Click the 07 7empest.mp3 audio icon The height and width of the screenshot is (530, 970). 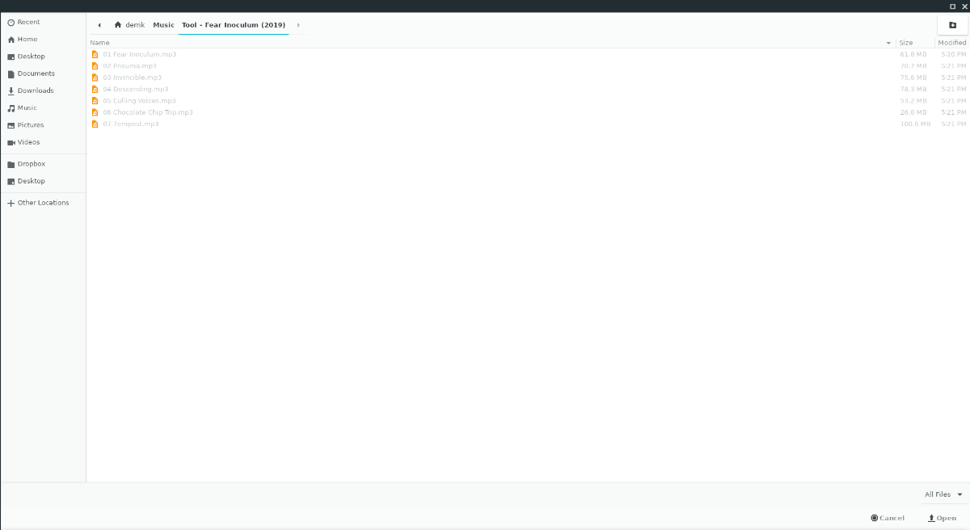[x=95, y=124]
